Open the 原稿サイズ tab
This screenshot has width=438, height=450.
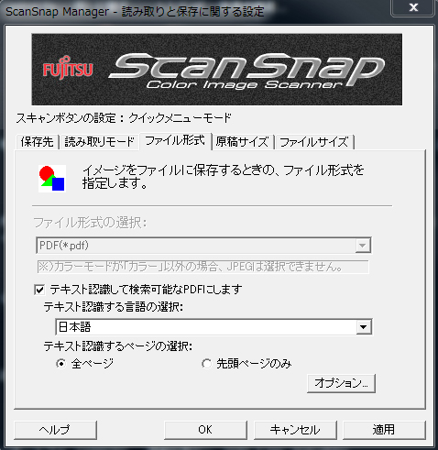coord(243,142)
